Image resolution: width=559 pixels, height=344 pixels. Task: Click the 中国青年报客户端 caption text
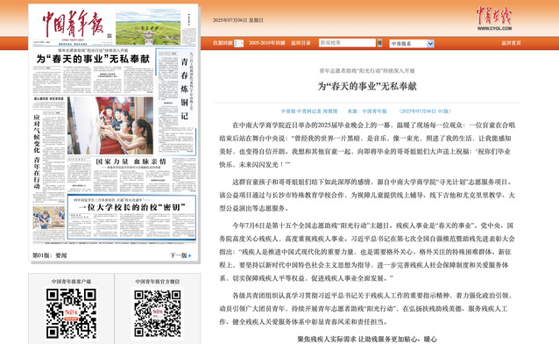[x=71, y=282]
